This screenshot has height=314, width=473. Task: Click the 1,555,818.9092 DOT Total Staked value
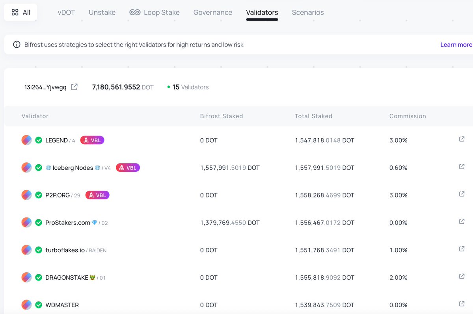[x=324, y=277]
